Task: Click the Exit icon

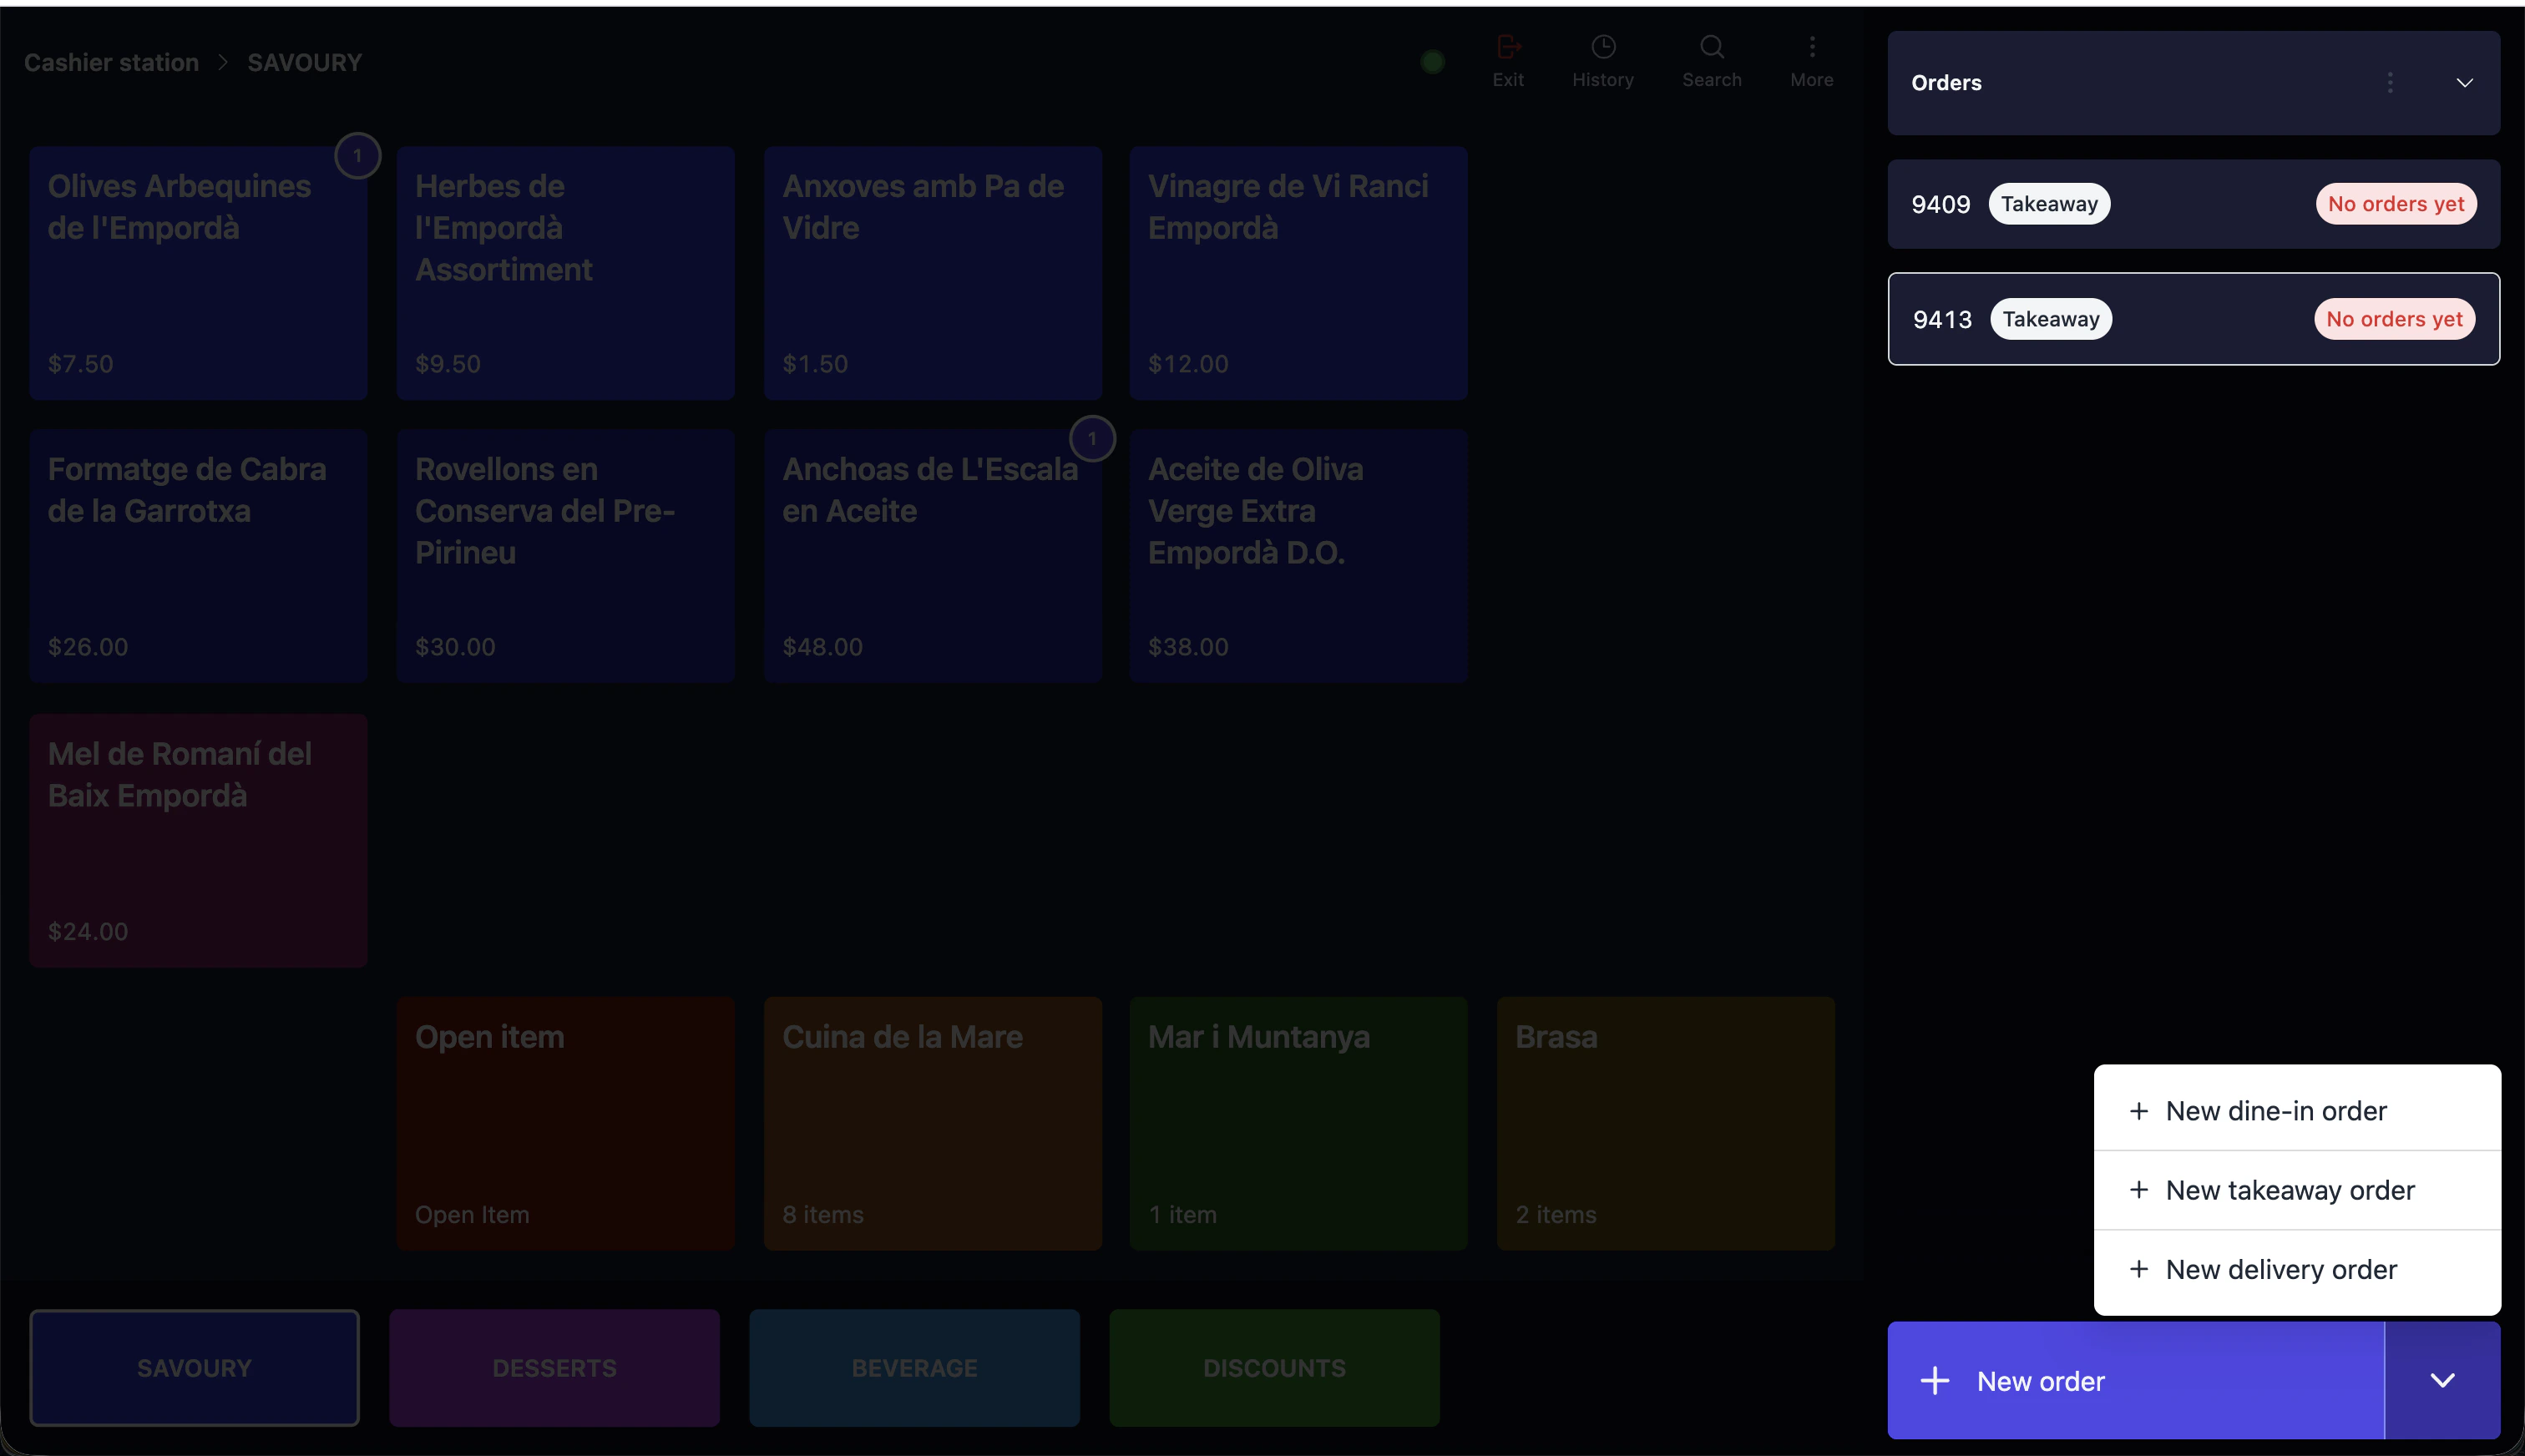Action: tap(1507, 60)
